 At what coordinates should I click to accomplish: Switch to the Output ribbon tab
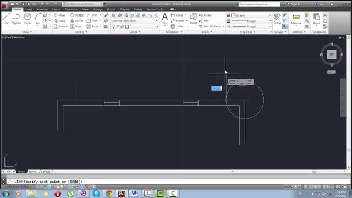[111, 9]
